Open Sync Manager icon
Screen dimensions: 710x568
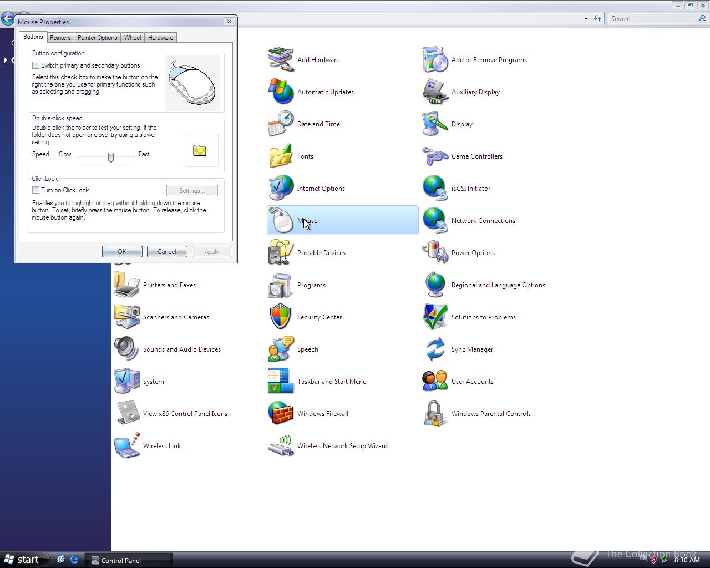(x=435, y=349)
